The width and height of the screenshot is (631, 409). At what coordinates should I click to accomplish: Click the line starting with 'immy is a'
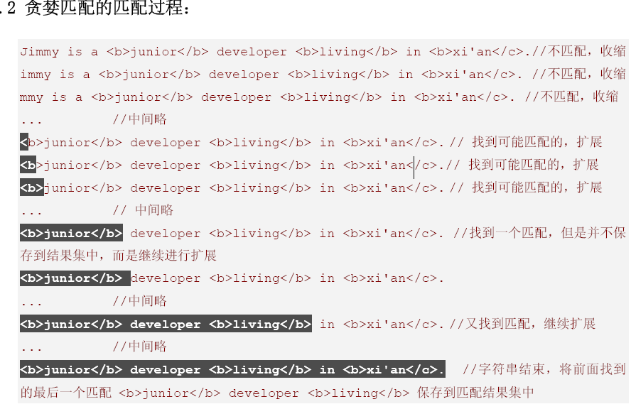point(323,75)
